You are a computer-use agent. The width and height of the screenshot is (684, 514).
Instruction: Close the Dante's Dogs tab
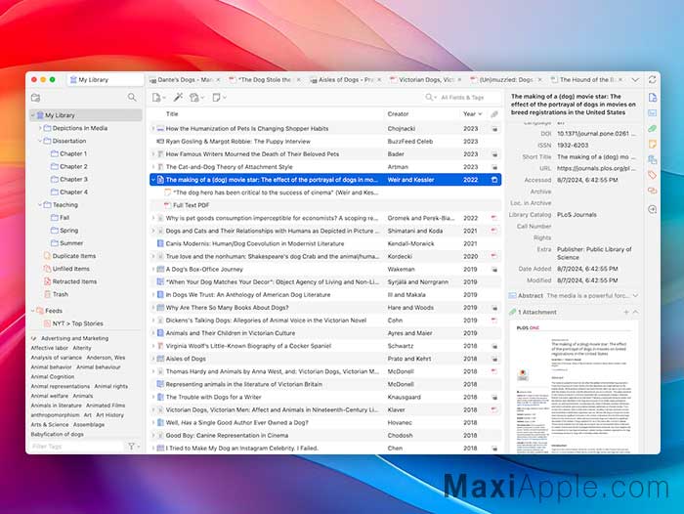click(x=218, y=80)
